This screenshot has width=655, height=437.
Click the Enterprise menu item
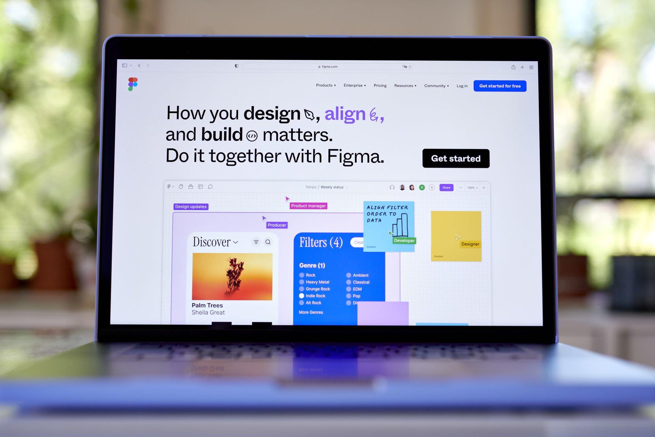(x=354, y=86)
